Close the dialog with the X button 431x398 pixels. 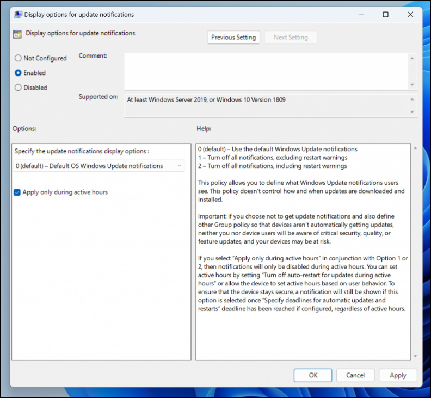(410, 15)
